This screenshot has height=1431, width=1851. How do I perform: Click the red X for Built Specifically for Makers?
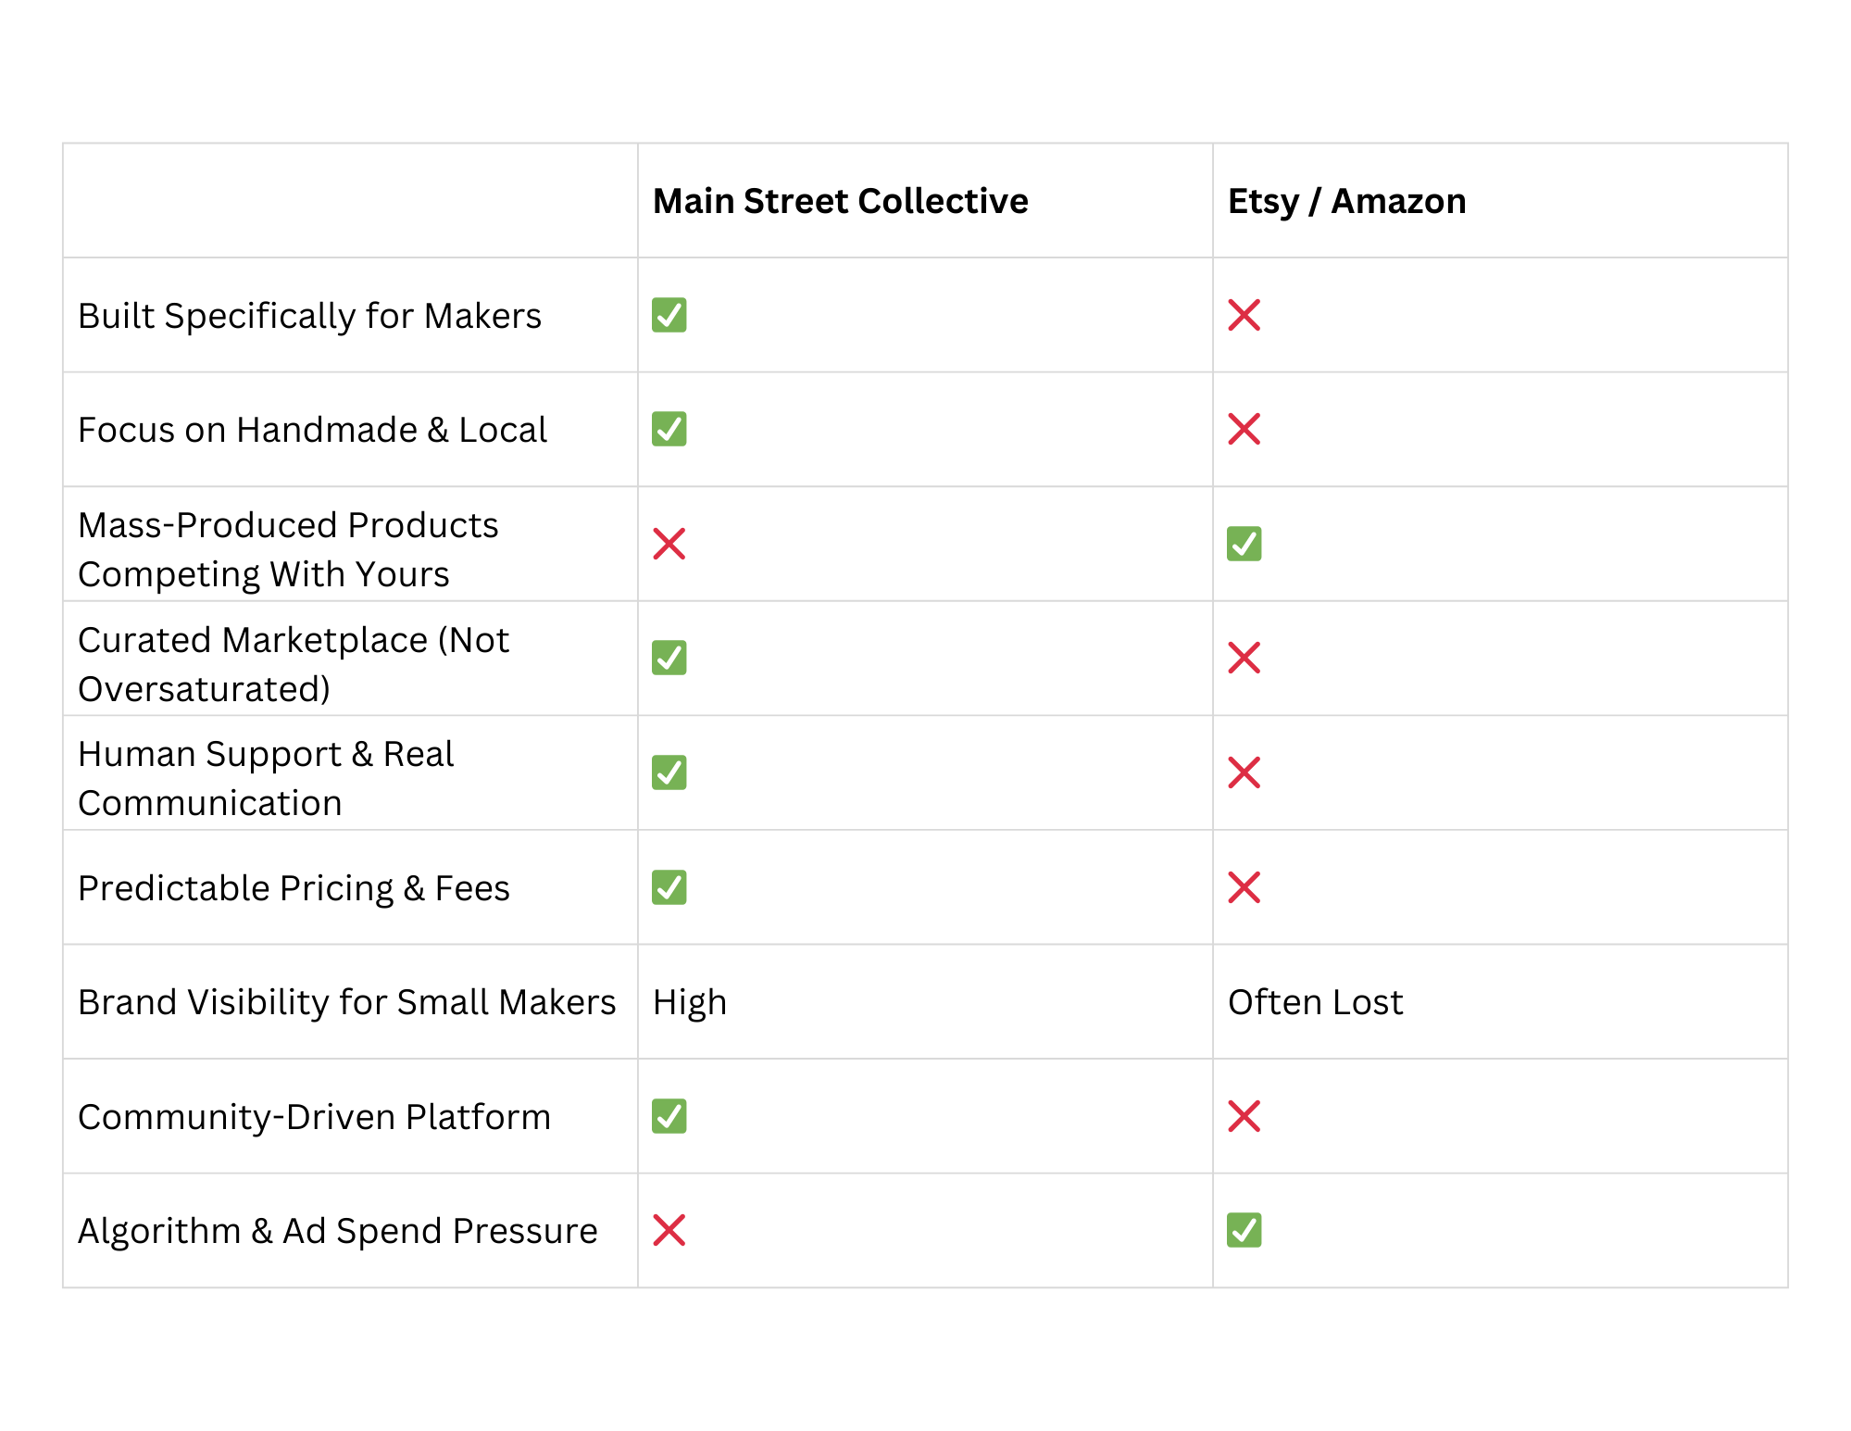[1244, 315]
